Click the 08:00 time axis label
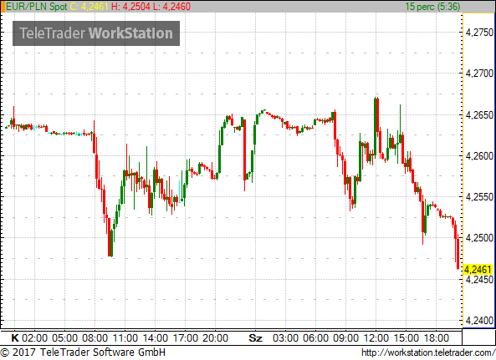This screenshot has width=496, height=360. (x=95, y=338)
